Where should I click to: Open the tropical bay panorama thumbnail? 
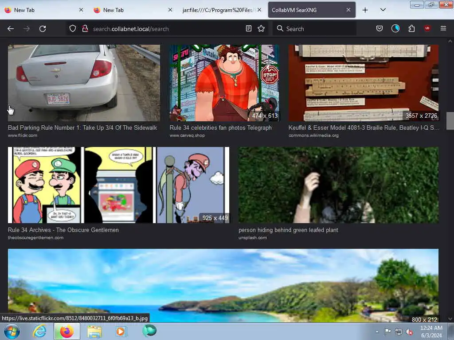pyautogui.click(x=223, y=286)
